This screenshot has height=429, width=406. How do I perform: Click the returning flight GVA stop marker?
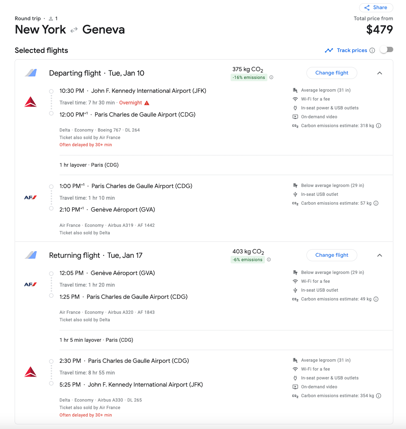(x=52, y=273)
